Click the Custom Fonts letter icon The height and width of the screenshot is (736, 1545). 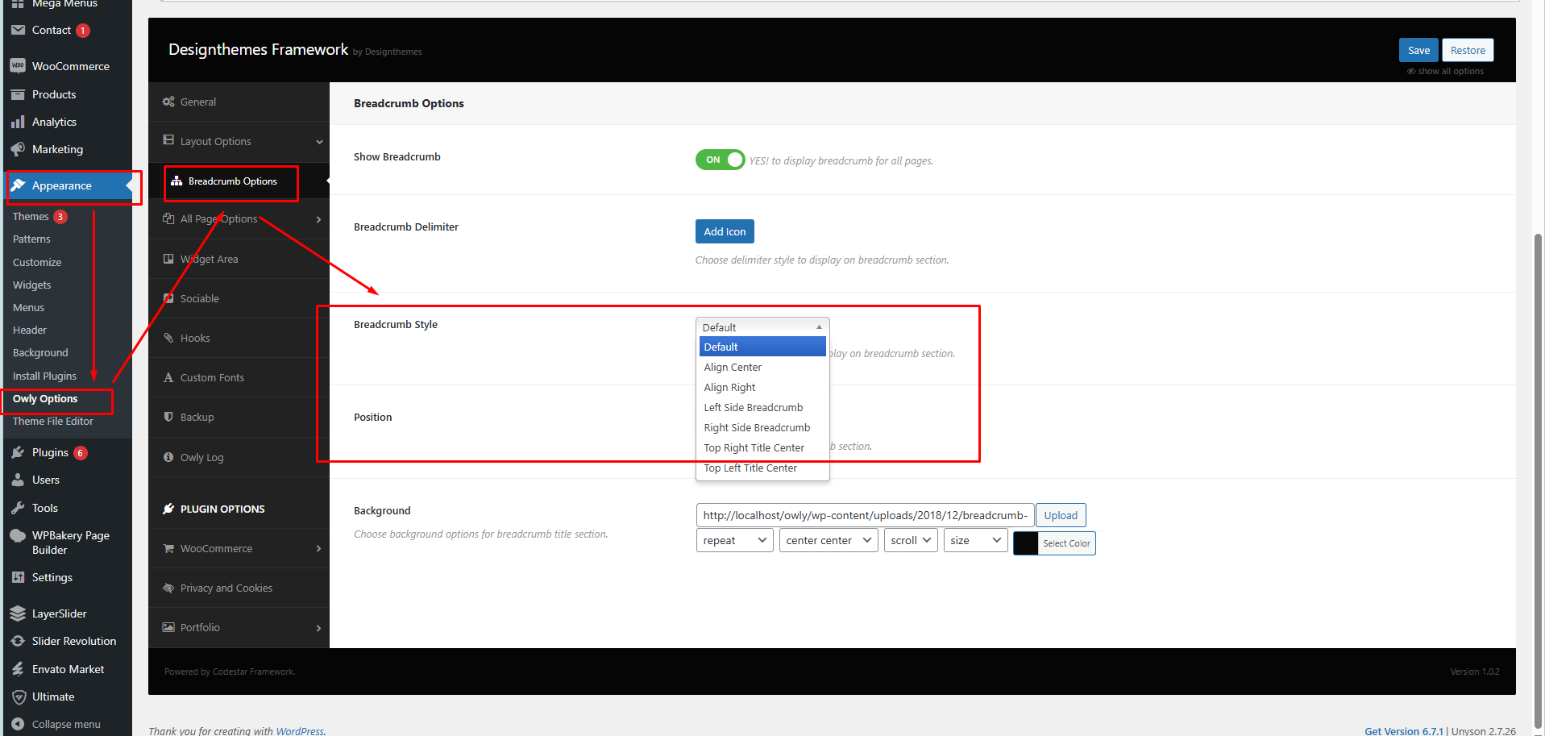[168, 377]
